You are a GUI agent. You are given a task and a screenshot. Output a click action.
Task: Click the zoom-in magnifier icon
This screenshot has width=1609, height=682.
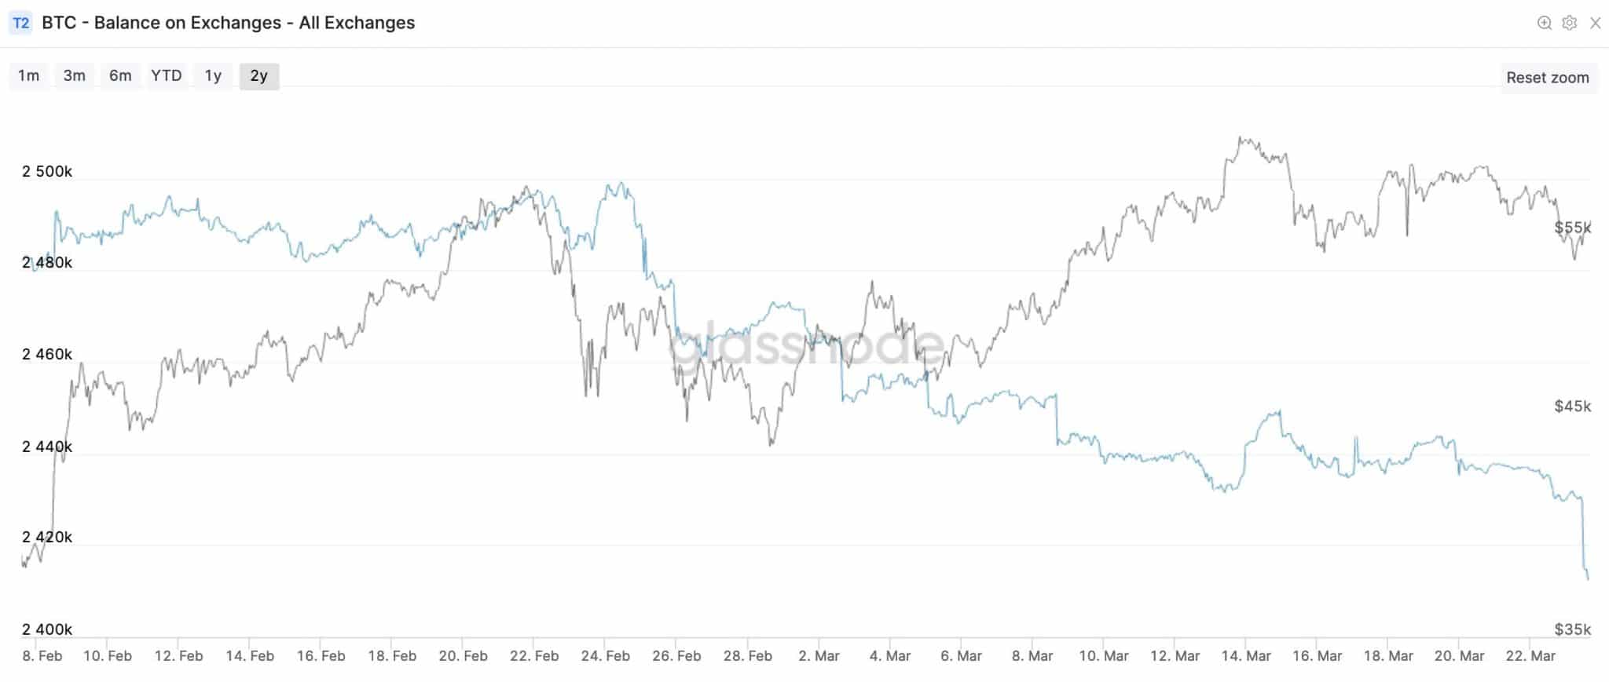point(1544,23)
